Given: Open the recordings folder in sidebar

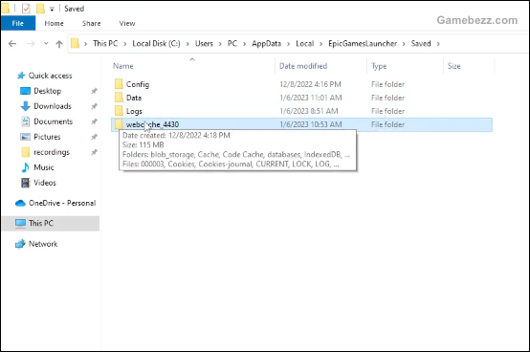Looking at the screenshot, I should tap(52, 152).
